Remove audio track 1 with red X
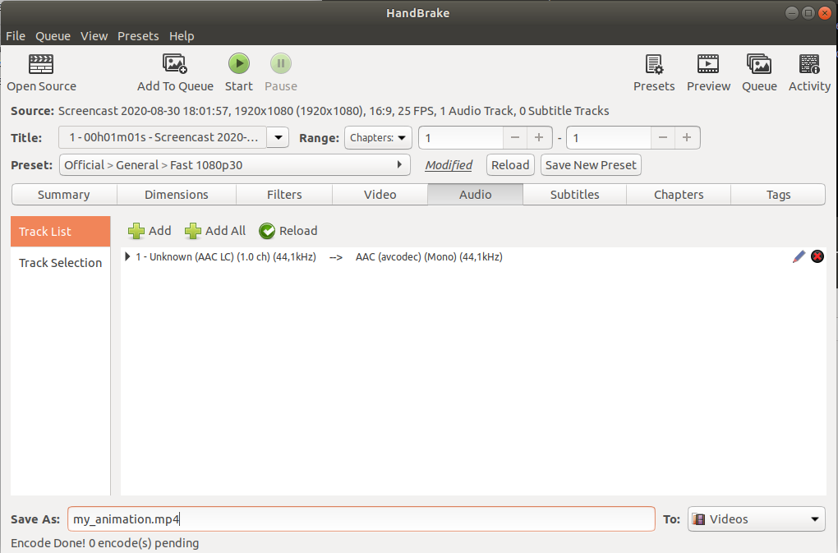Screen dimensions: 838x553 (x=817, y=257)
